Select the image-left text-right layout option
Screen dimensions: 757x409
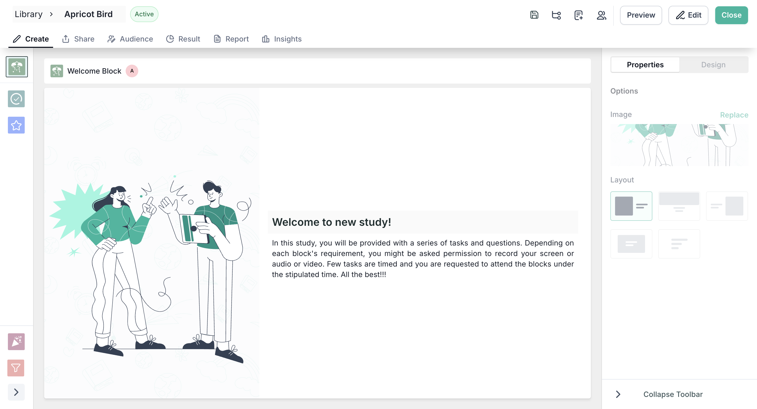[x=631, y=206]
